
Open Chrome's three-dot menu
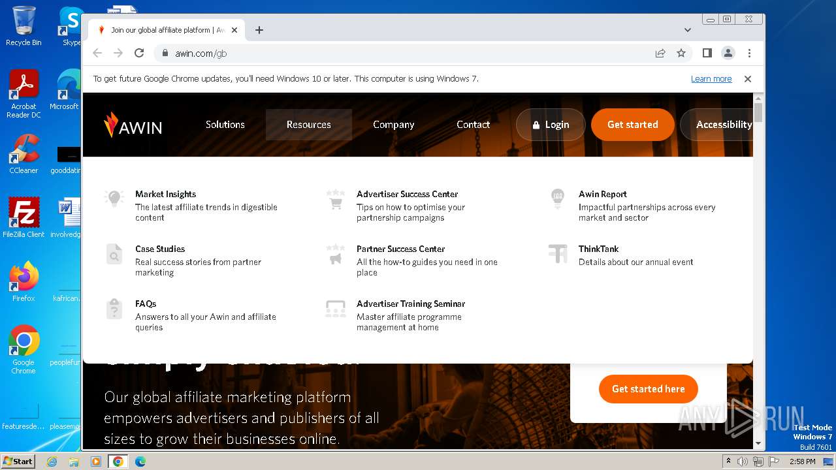[x=749, y=54]
